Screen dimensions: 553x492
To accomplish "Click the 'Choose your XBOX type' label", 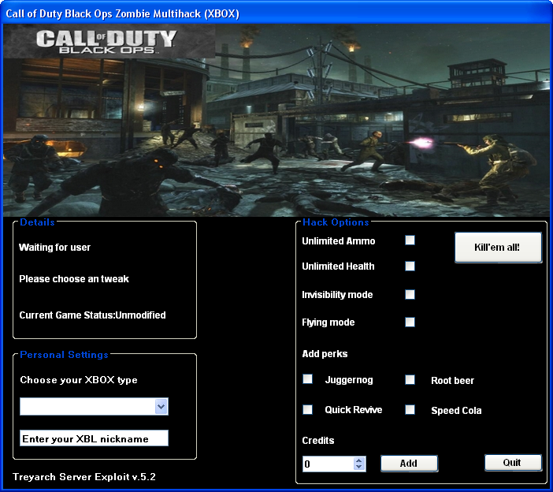I will pos(79,380).
